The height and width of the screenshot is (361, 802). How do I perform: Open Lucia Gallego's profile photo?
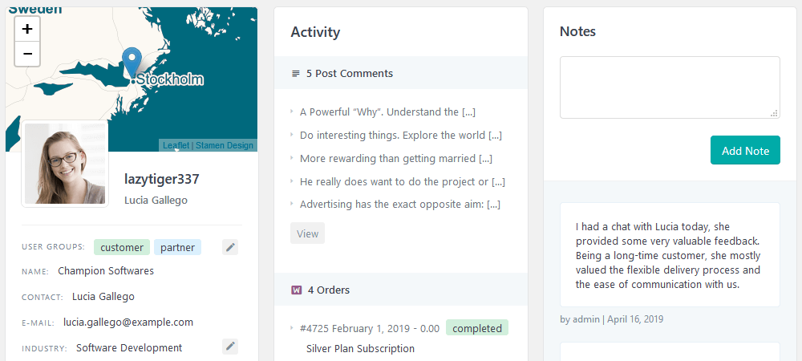pyautogui.click(x=65, y=164)
